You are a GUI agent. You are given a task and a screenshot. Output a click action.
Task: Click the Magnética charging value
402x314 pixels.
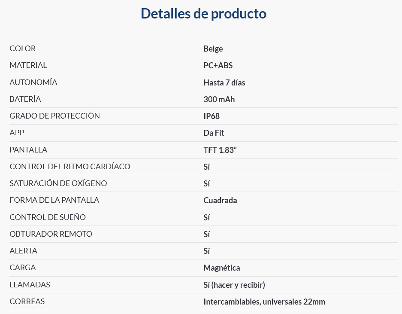(x=222, y=268)
